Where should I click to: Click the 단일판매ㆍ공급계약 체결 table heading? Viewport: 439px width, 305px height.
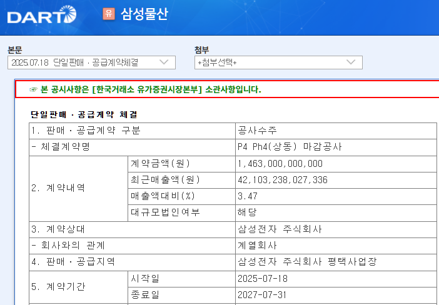[84, 114]
